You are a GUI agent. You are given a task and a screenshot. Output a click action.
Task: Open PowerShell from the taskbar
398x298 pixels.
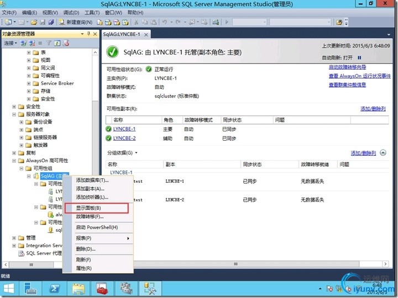click(x=55, y=289)
